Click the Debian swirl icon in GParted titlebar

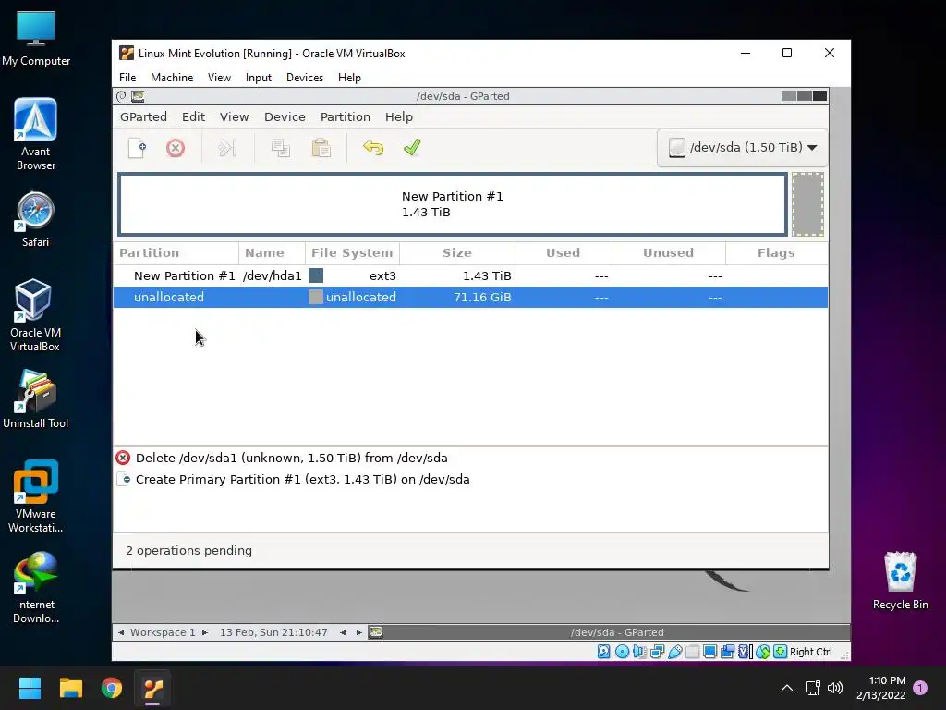pyautogui.click(x=121, y=96)
